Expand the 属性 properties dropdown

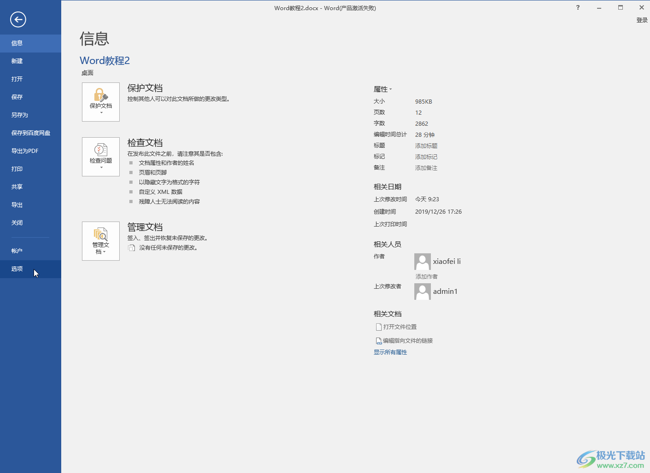383,89
